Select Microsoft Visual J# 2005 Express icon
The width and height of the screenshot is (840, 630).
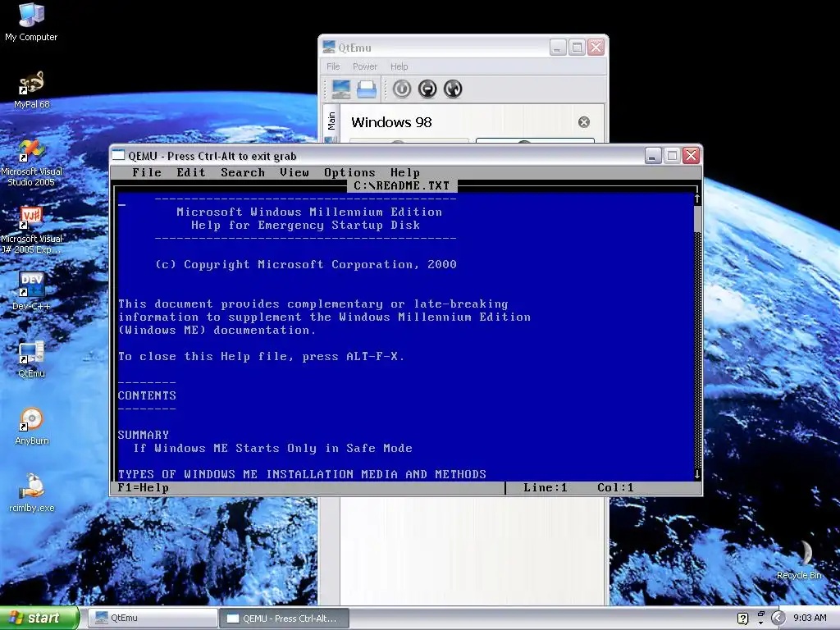pos(31,231)
